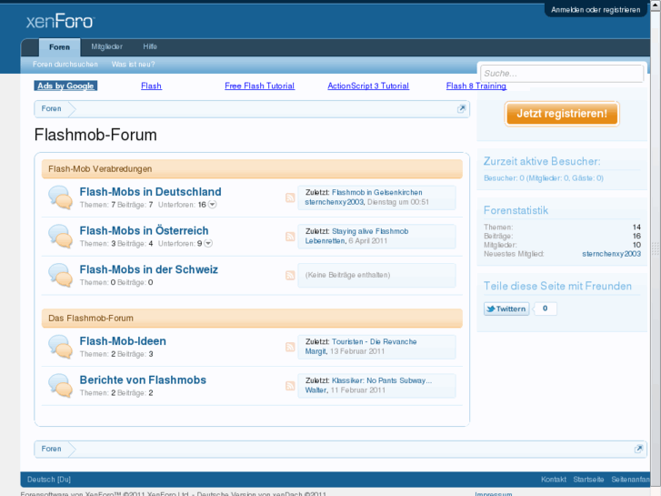Expand Unterforen list for Flash-Mobs in Deutschland
Screen dimensions: 661x496
click(213, 205)
